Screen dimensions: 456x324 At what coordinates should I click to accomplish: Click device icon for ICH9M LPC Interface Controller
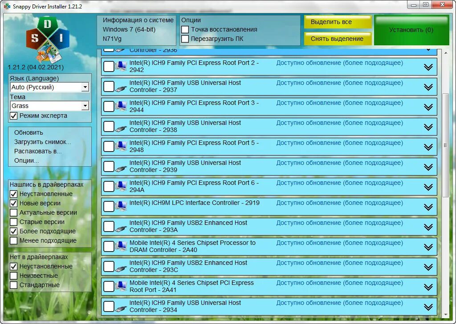coord(121,206)
